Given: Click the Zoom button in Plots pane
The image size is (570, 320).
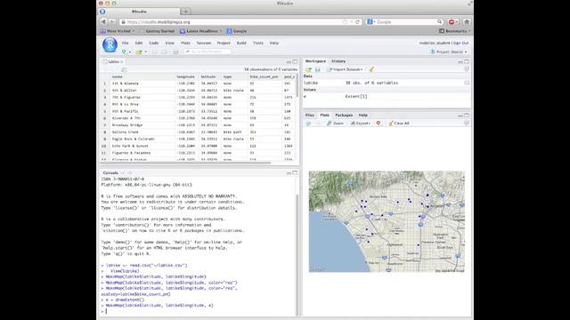Looking at the screenshot, I should (335, 124).
